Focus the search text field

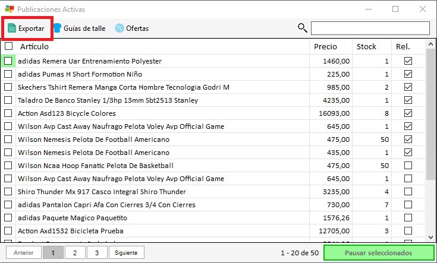[370, 28]
